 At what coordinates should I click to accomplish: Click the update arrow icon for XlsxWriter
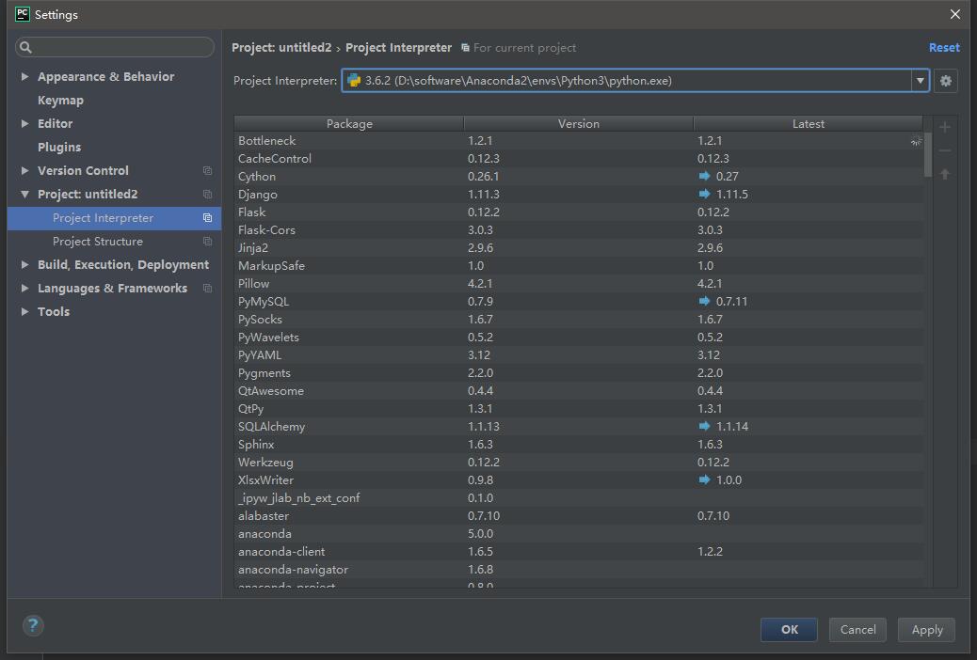[x=704, y=480]
